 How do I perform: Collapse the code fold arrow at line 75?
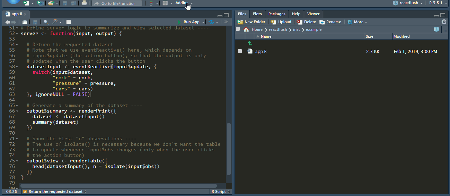click(17, 161)
